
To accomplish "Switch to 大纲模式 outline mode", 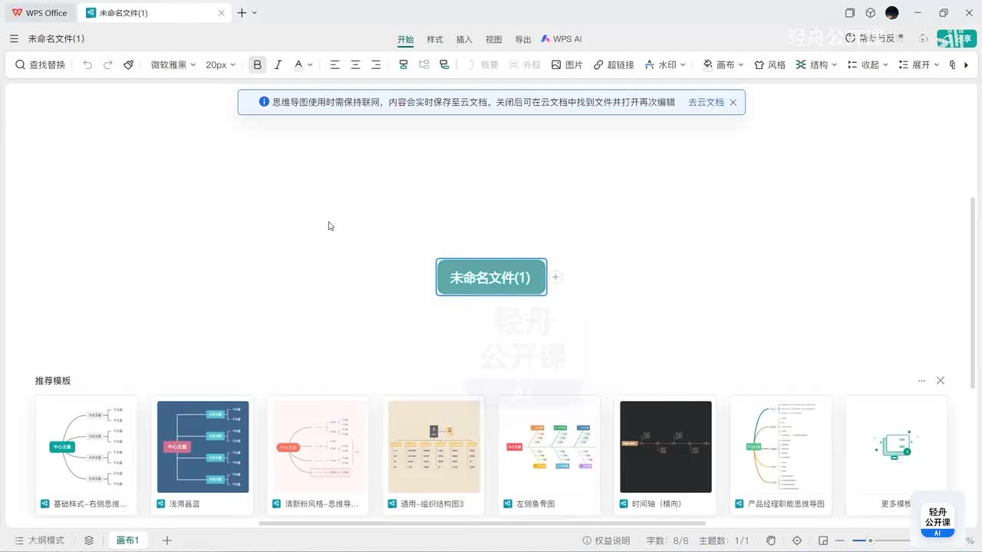I will click(x=39, y=540).
